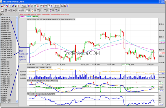The width and height of the screenshot is (166, 108).
Task: Toggle the BOL Bollinger indicator button
Action: click(14, 10)
